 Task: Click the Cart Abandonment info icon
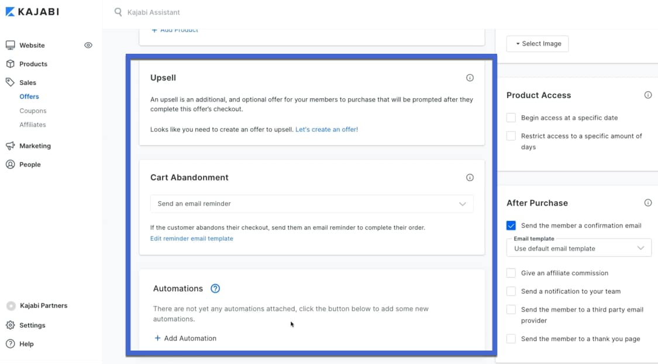click(470, 178)
